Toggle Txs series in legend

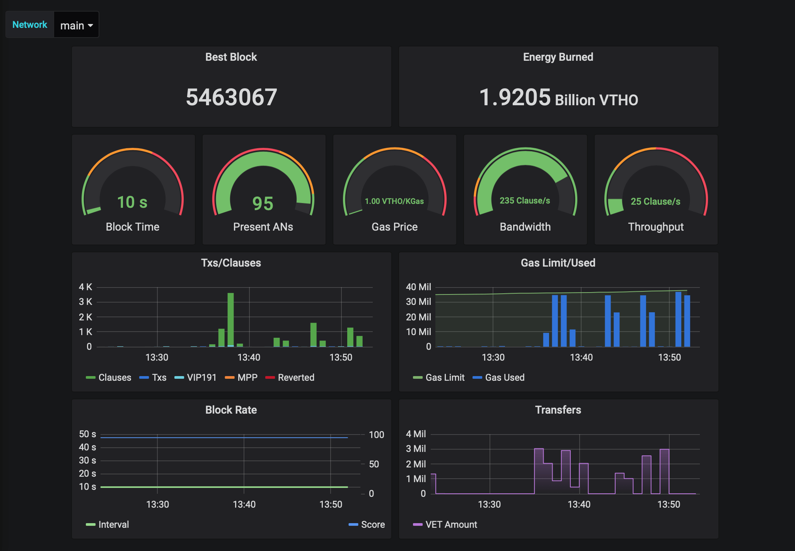[159, 377]
